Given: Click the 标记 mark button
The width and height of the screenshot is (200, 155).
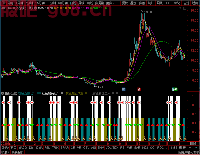Looking at the screenshot, I should point(177,3).
